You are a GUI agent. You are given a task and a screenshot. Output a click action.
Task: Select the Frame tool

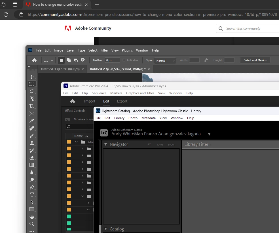point(32,114)
